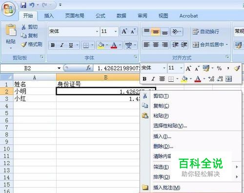The height and width of the screenshot is (193, 244).
Task: Decrease font size in ribbon
Action: pyautogui.click(x=133, y=31)
